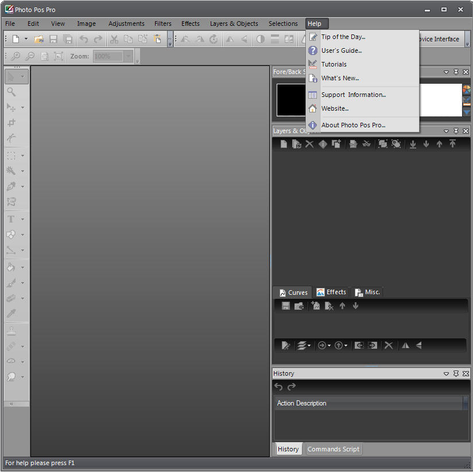Click the Cut scissors icon
Viewport: 473px width, 472px height.
[114, 39]
